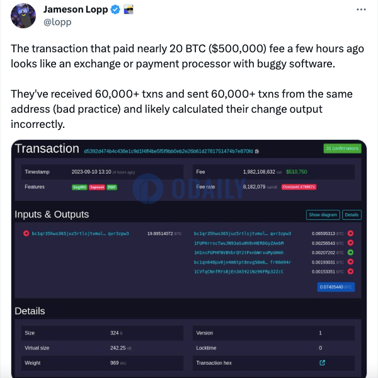Open the transaction hash link d5392d47...
Screen dimensions: 378x378
pyautogui.click(x=168, y=151)
